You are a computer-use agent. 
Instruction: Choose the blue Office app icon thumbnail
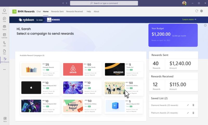click(x=115, y=106)
